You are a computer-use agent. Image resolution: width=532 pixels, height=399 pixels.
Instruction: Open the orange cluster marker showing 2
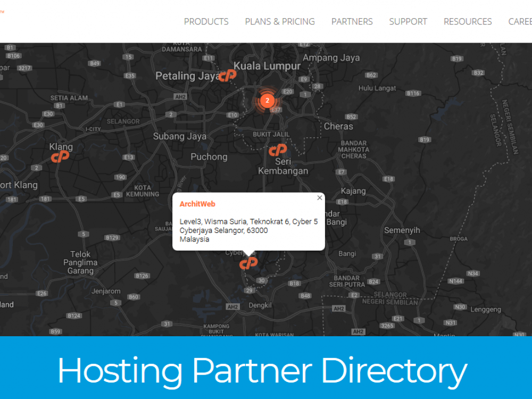tap(268, 101)
